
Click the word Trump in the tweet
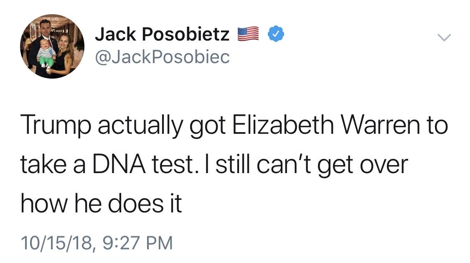coord(56,125)
